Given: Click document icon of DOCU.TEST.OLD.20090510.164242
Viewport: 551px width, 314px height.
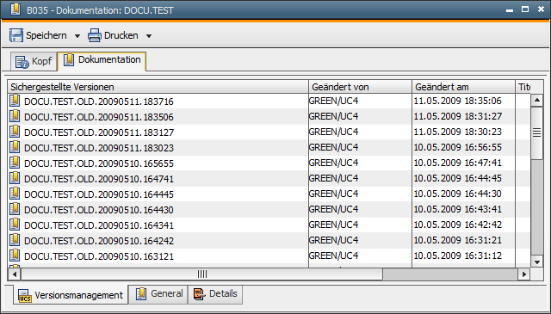Looking at the screenshot, I should coord(15,239).
